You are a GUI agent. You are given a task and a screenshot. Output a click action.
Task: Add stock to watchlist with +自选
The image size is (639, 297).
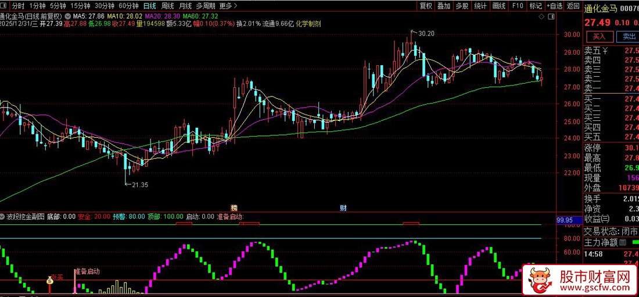click(x=554, y=6)
